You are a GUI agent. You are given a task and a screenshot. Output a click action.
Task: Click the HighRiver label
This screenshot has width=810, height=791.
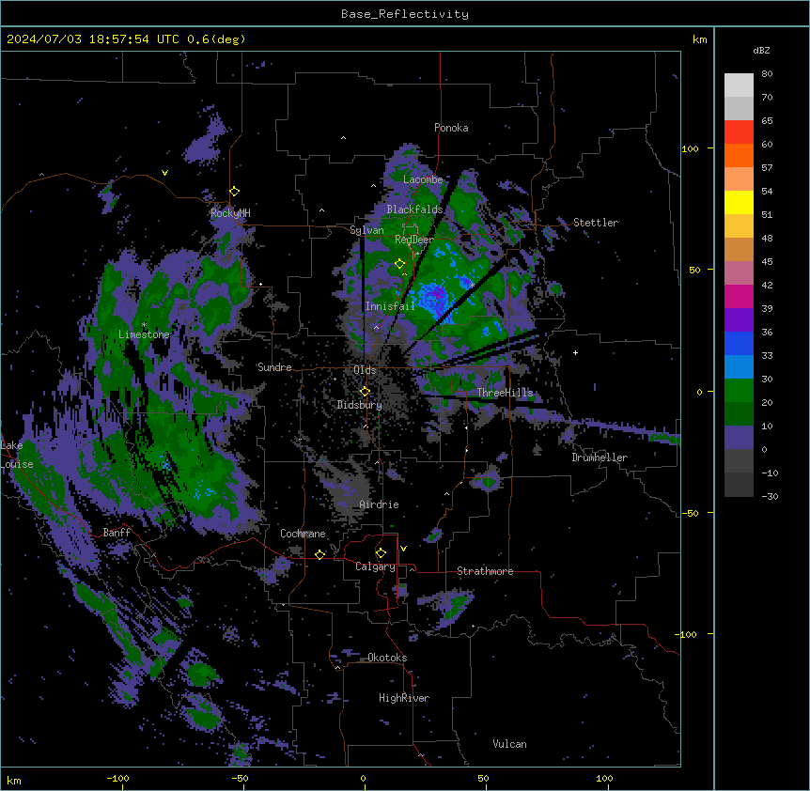(404, 698)
